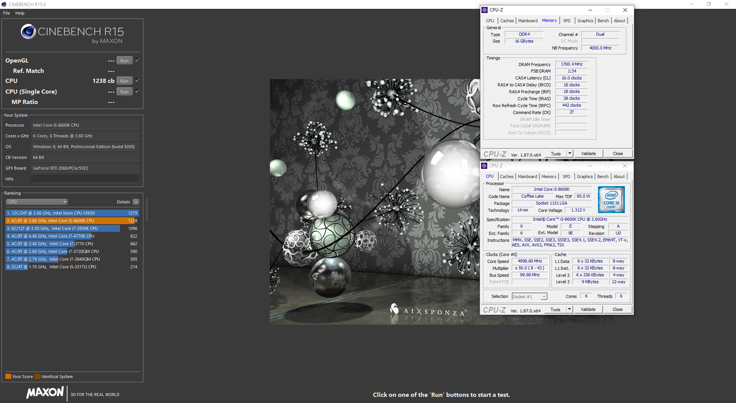Minimize the upper CPU-Z window
The height and width of the screenshot is (403, 736).
590,10
